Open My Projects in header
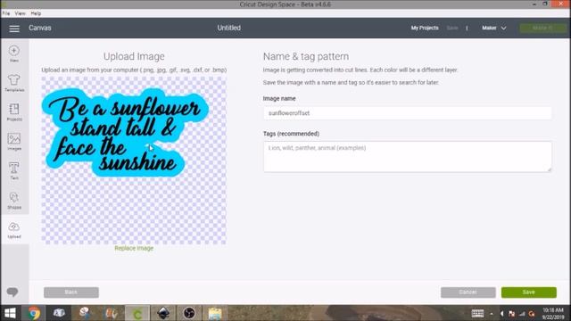 click(x=425, y=28)
